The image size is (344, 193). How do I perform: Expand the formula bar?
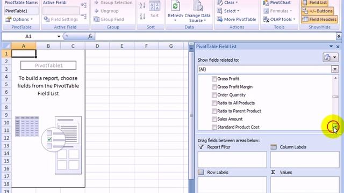pyautogui.click(x=339, y=36)
